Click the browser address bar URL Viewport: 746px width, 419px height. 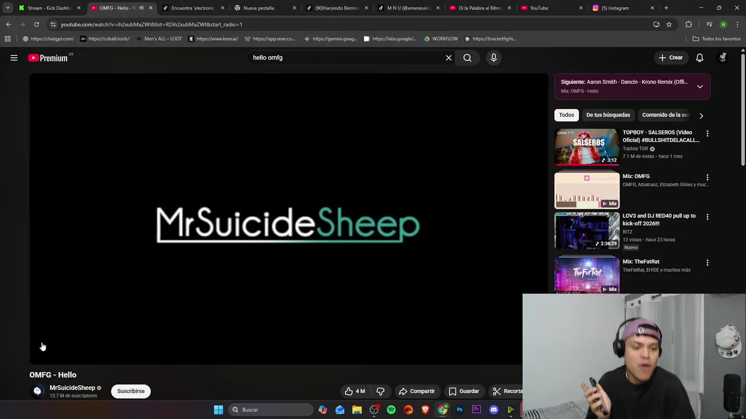[x=152, y=24]
